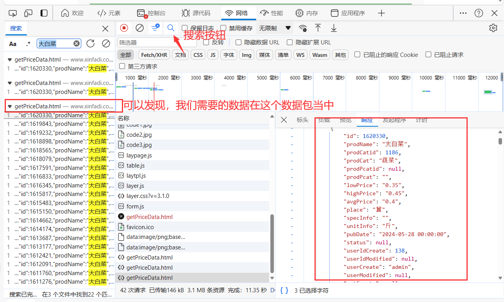
Task: Filter requests by Fetch/XHR
Action: tap(154, 55)
